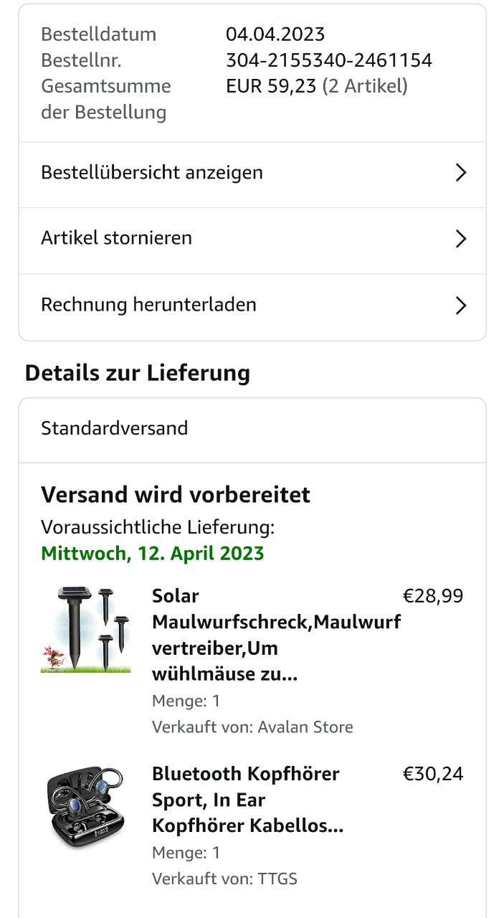Open Bestellübersicht anzeigen

click(152, 173)
